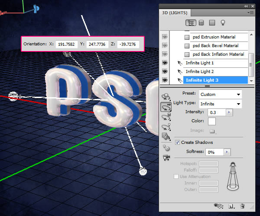This screenshot has height=216, width=260.
Task: Filter the 3D panel by materials
Action: pyautogui.click(x=212, y=22)
